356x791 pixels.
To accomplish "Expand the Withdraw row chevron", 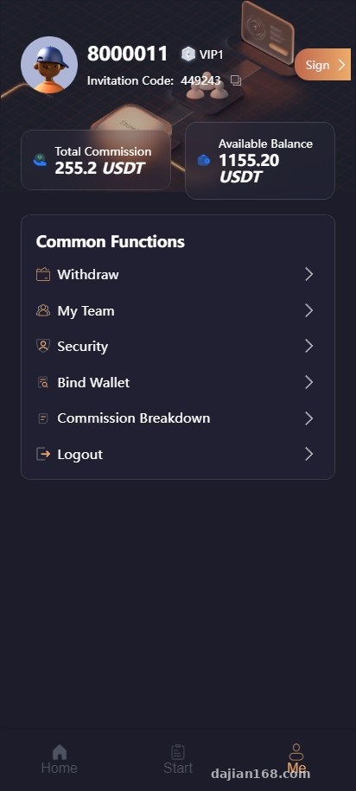I will coord(309,274).
